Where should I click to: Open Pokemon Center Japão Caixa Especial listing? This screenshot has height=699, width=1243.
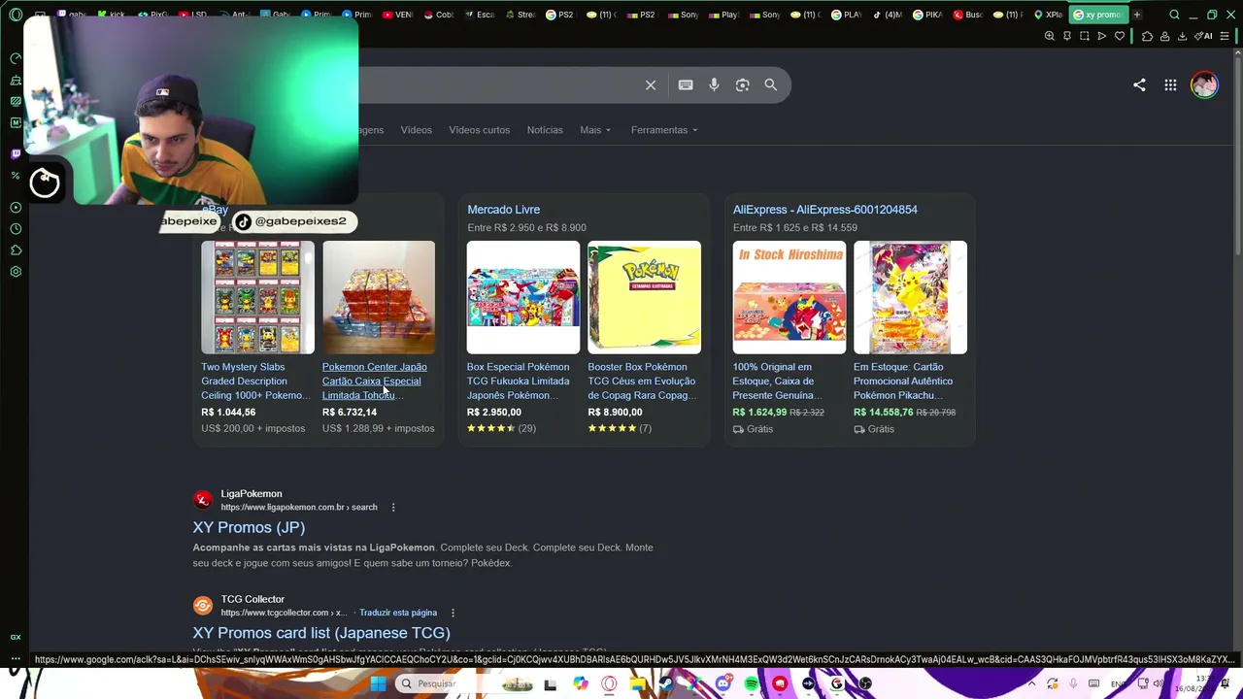(x=374, y=381)
